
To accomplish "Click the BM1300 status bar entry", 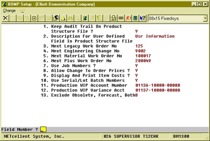I will coord(181,136).
